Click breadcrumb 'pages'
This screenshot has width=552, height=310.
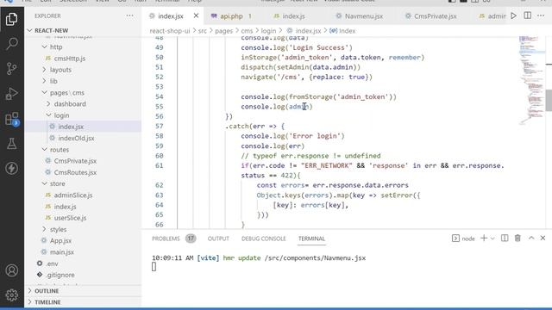click(x=224, y=31)
